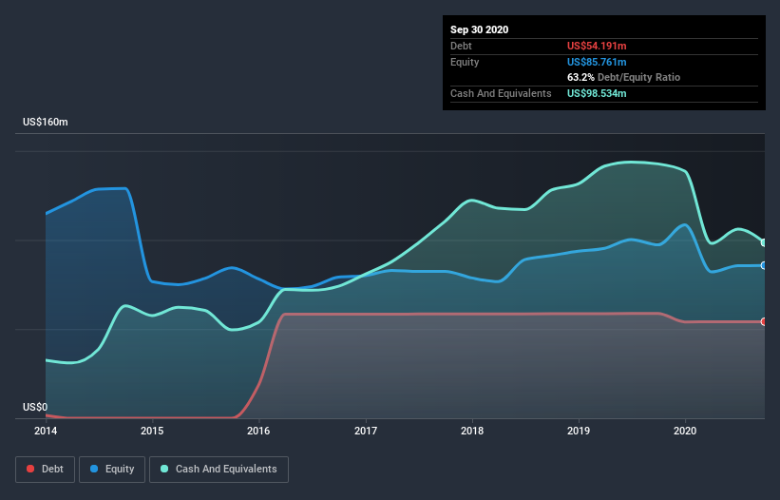Click the red Debt end point marker
The width and height of the screenshot is (780, 500).
[x=764, y=322]
